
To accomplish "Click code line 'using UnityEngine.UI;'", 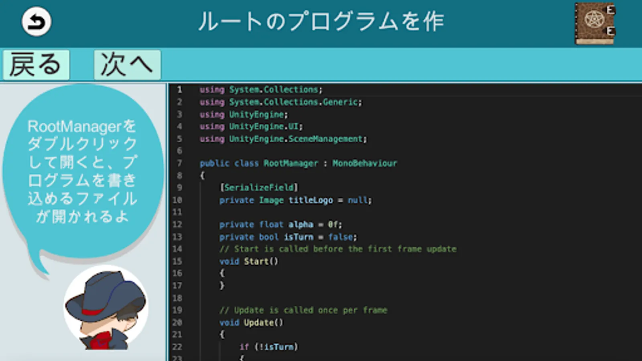I will click(x=251, y=126).
